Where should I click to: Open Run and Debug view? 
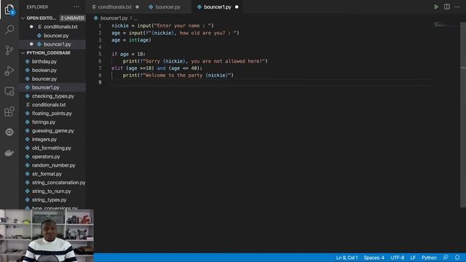(9, 71)
